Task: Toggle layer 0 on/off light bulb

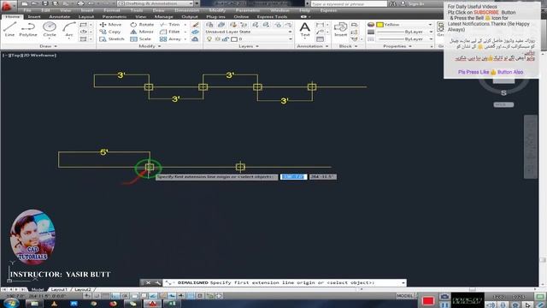Action: [209, 39]
